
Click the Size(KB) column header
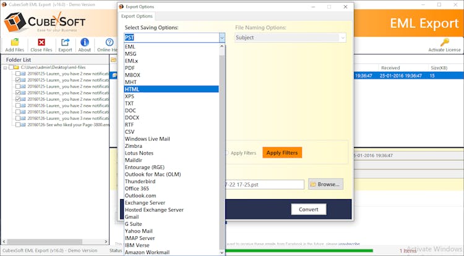(439, 68)
